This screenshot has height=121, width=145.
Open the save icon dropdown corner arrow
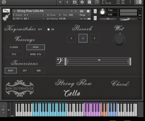77,5
